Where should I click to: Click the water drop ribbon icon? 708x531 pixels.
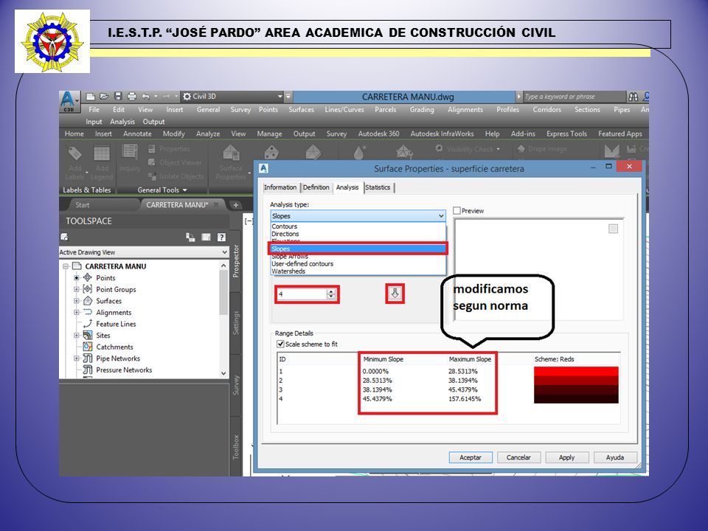(359, 152)
